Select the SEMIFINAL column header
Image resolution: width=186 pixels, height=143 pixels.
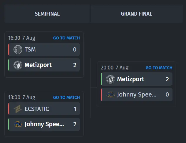click(x=47, y=14)
